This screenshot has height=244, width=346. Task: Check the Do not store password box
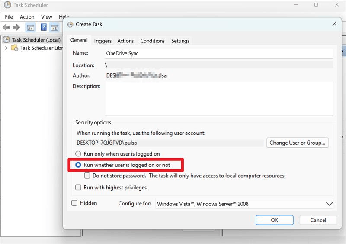87,176
